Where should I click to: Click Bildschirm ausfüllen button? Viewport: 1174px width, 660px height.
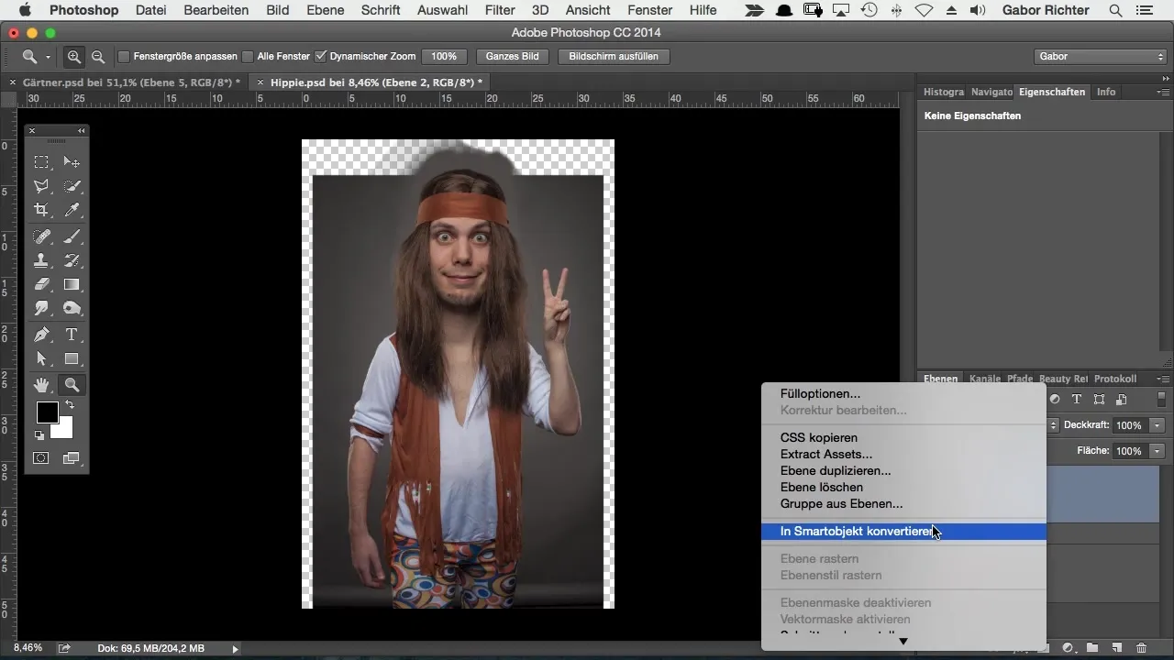point(613,57)
